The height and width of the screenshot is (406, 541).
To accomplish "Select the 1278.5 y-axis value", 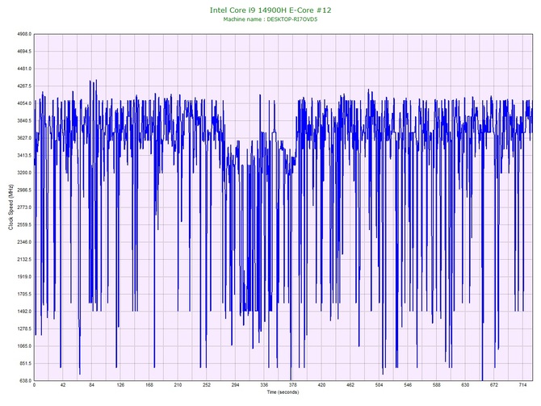I will coord(24,329).
